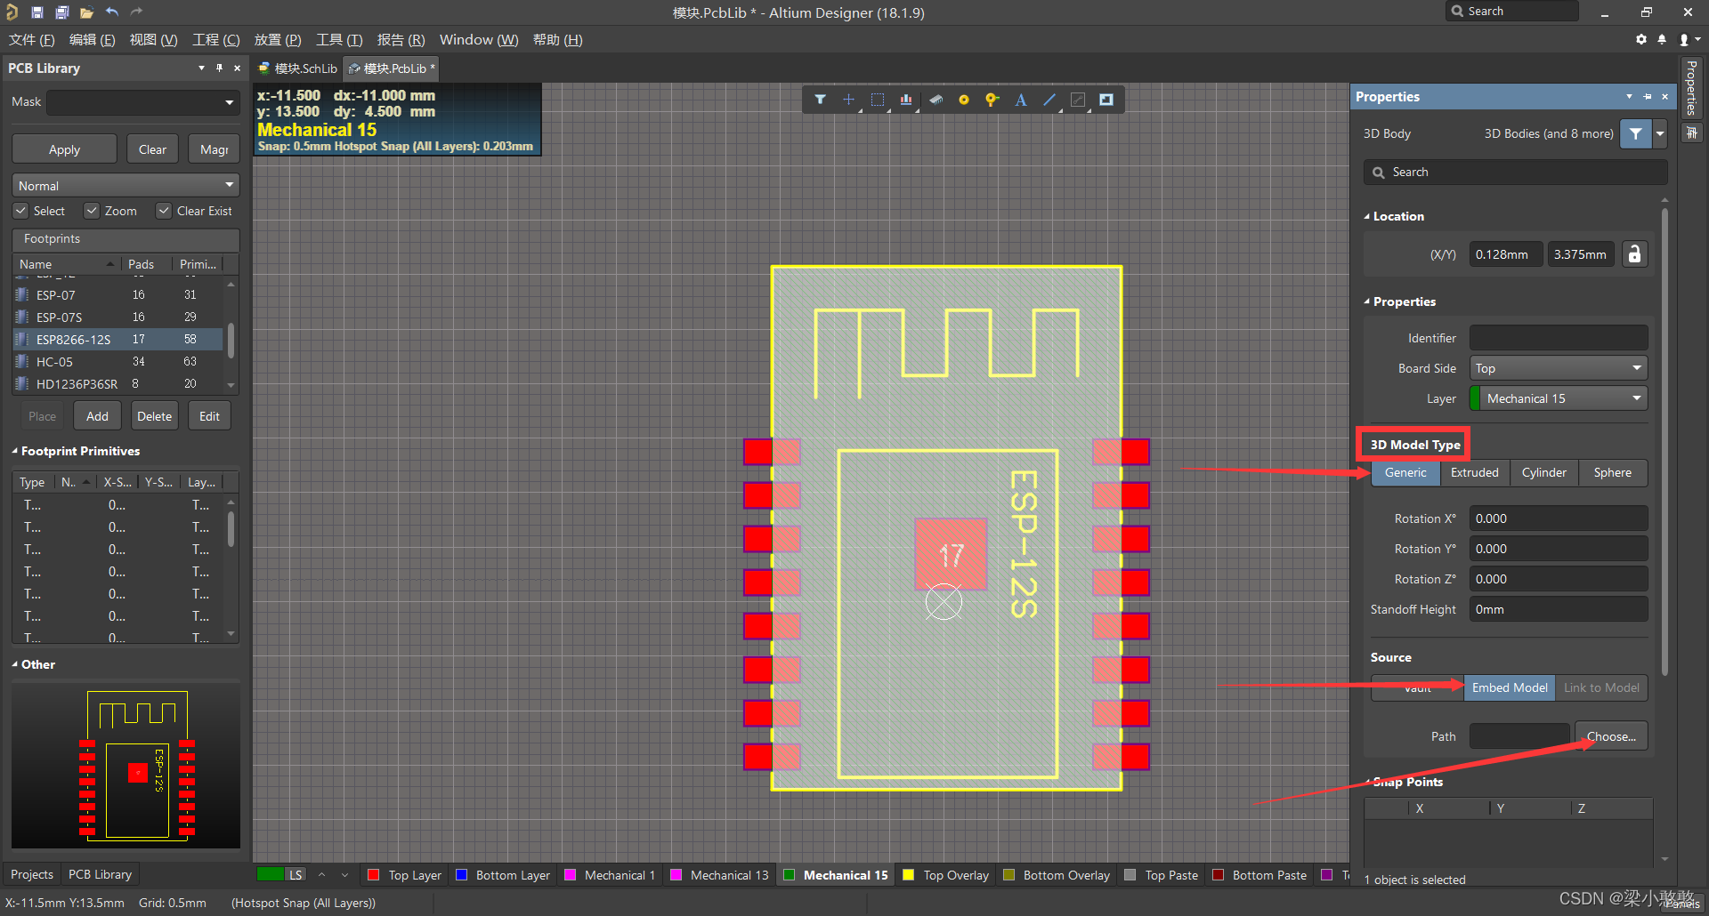Viewport: 1709px width, 916px height.
Task: Select Generic 3D model type
Action: (x=1405, y=472)
